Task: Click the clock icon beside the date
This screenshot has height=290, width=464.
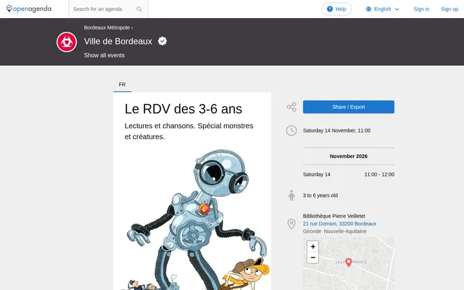Action: coord(291,130)
